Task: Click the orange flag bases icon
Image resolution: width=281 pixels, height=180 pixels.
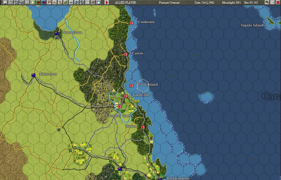Action: [x=49, y=2]
